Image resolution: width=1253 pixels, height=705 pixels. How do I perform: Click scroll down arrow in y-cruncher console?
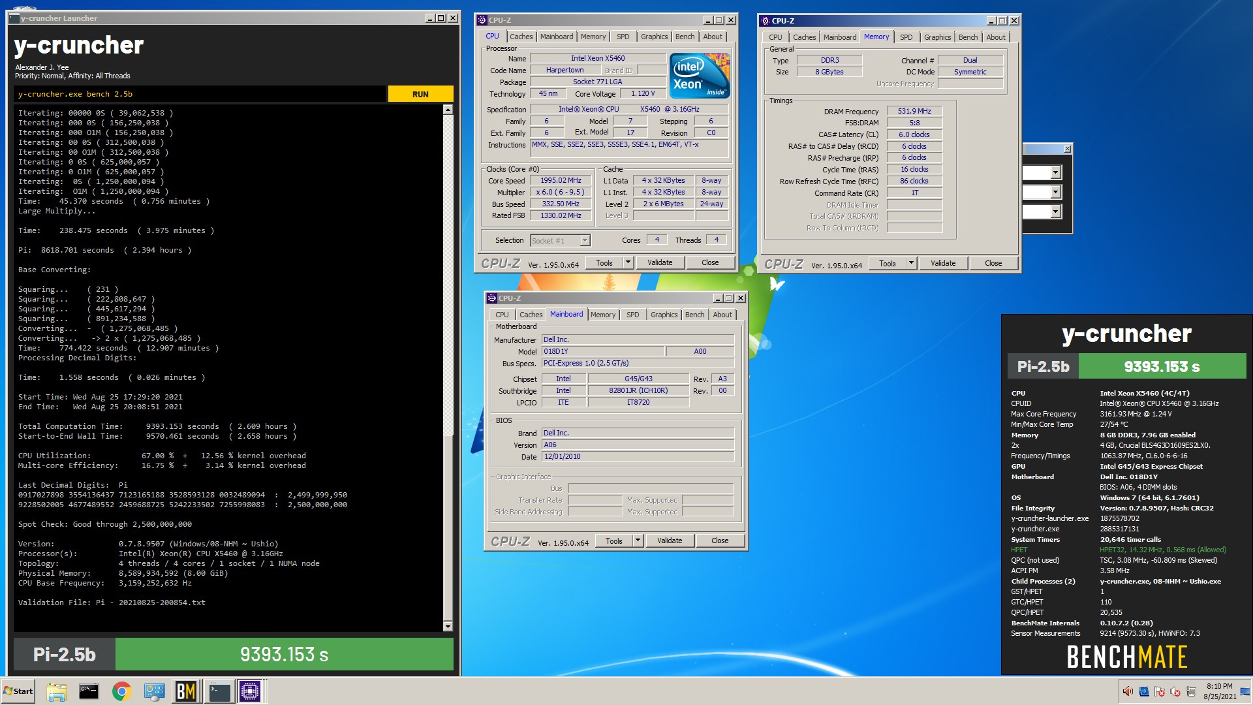pos(448,626)
